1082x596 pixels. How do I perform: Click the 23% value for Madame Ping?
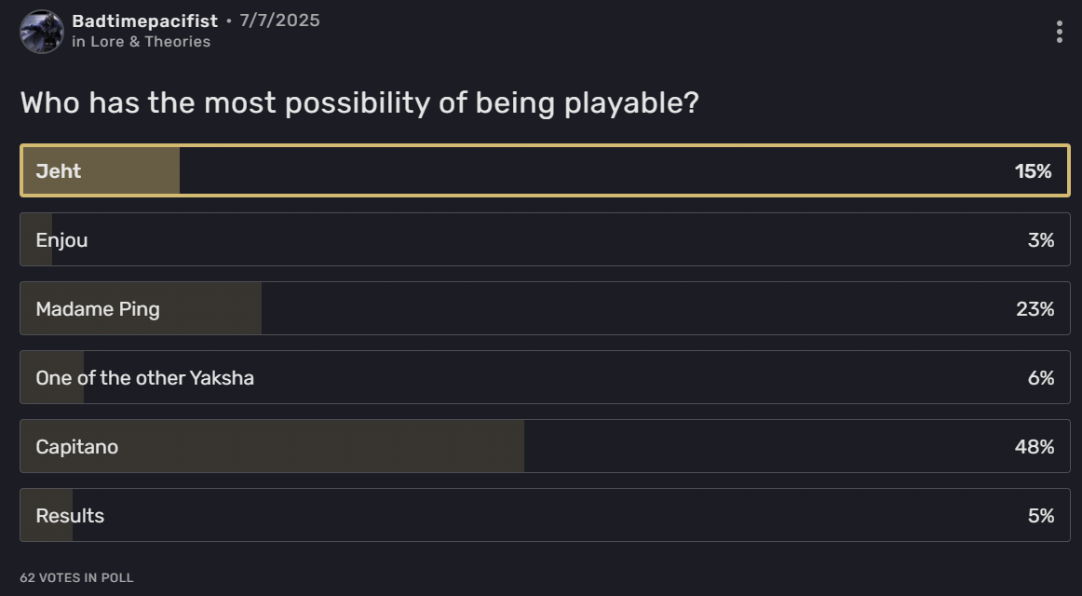pos(1035,309)
